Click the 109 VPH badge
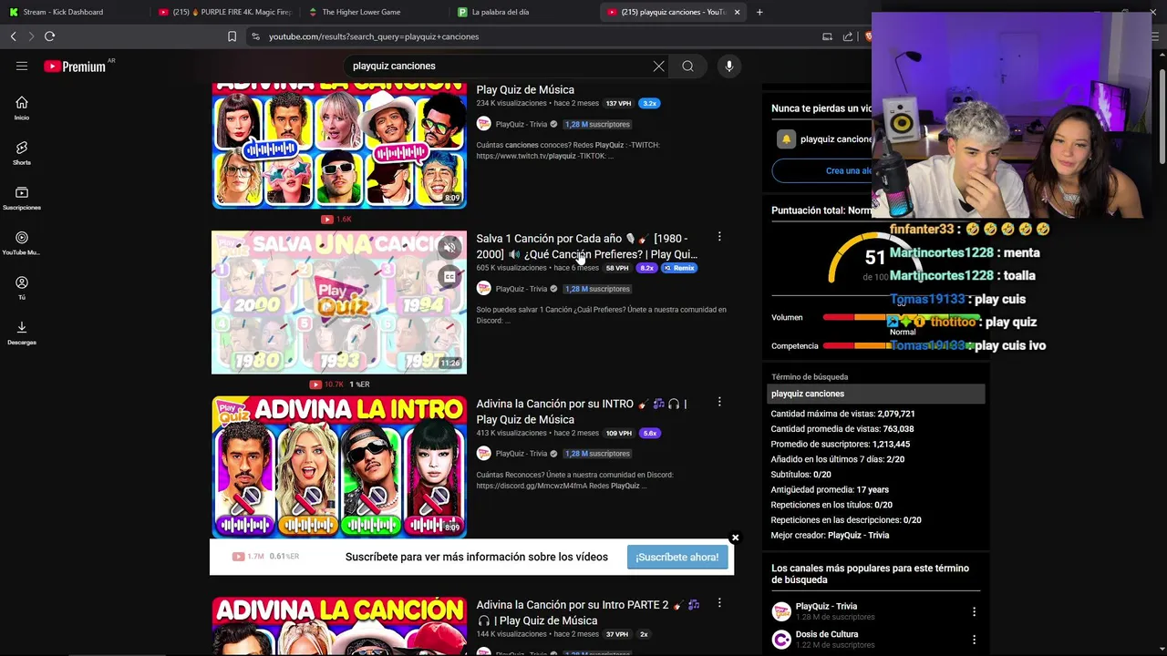The width and height of the screenshot is (1167, 656). [619, 433]
